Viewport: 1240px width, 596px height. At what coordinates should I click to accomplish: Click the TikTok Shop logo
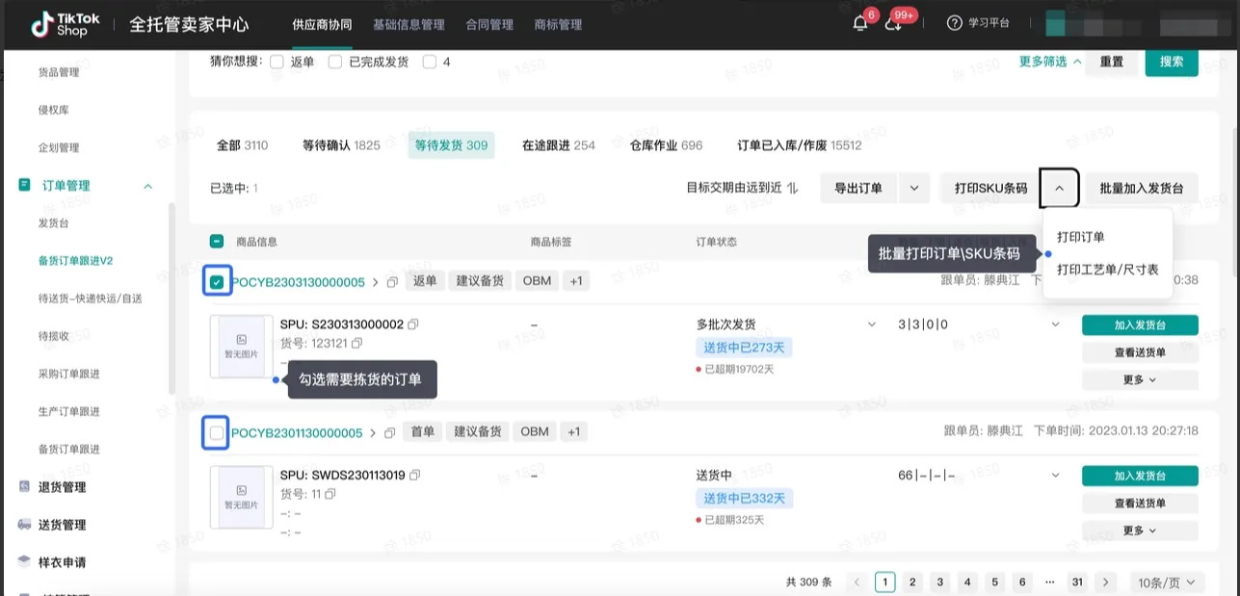coord(64,24)
